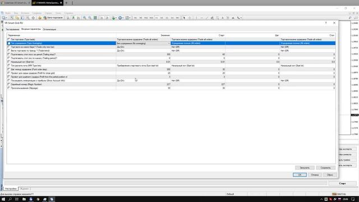Screen dimensions: 359x202
Task: Select the H1 timeframe button
Action: click(157, 18)
